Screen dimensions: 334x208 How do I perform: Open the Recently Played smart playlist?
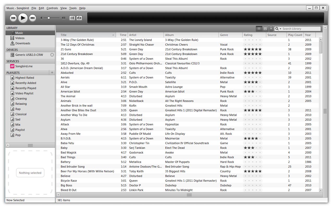click(x=30, y=88)
